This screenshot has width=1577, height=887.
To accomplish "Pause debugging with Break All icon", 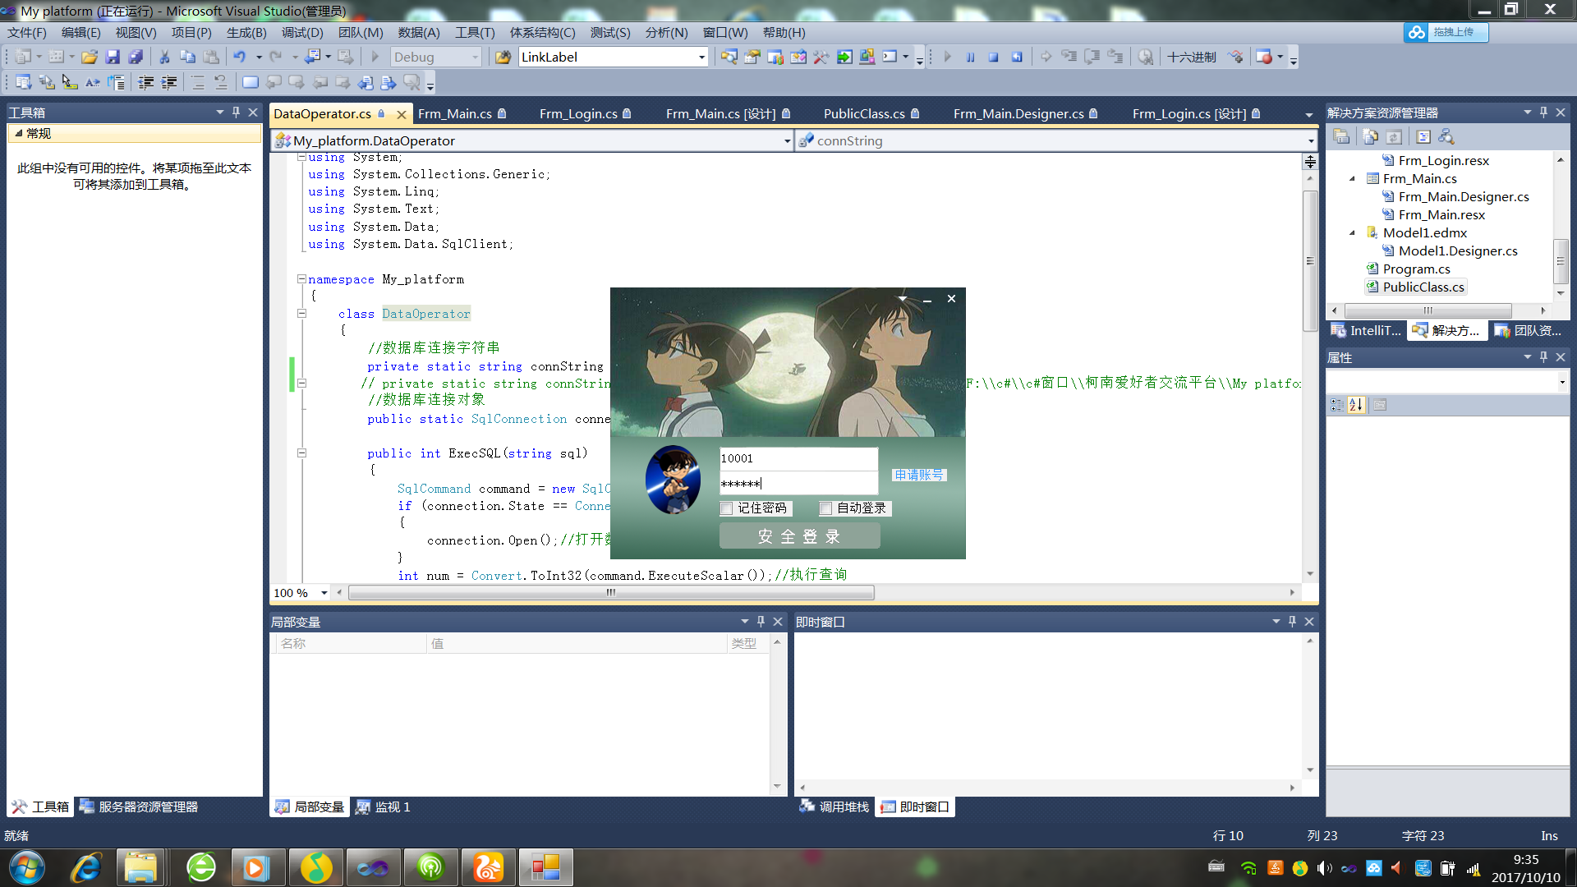I will (970, 57).
